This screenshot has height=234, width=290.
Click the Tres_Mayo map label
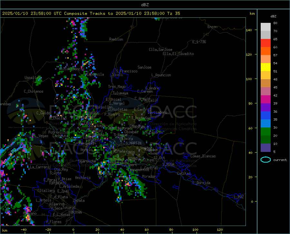[117, 87]
